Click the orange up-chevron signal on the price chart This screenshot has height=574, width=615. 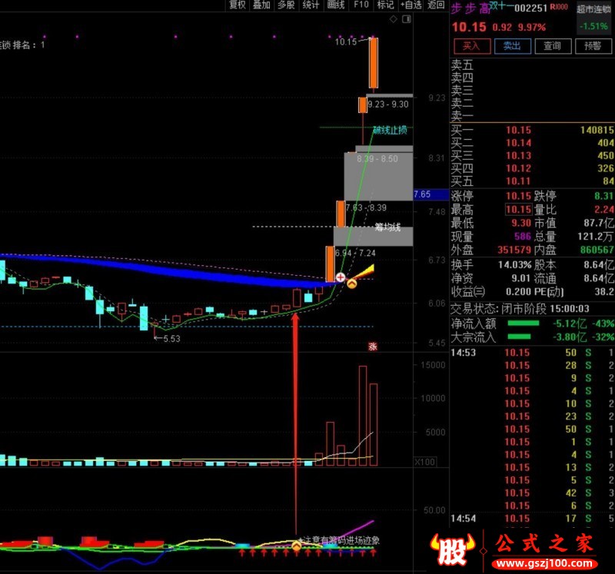tap(352, 284)
